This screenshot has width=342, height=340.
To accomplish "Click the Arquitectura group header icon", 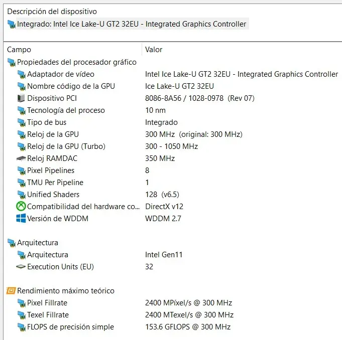I will (12, 243).
